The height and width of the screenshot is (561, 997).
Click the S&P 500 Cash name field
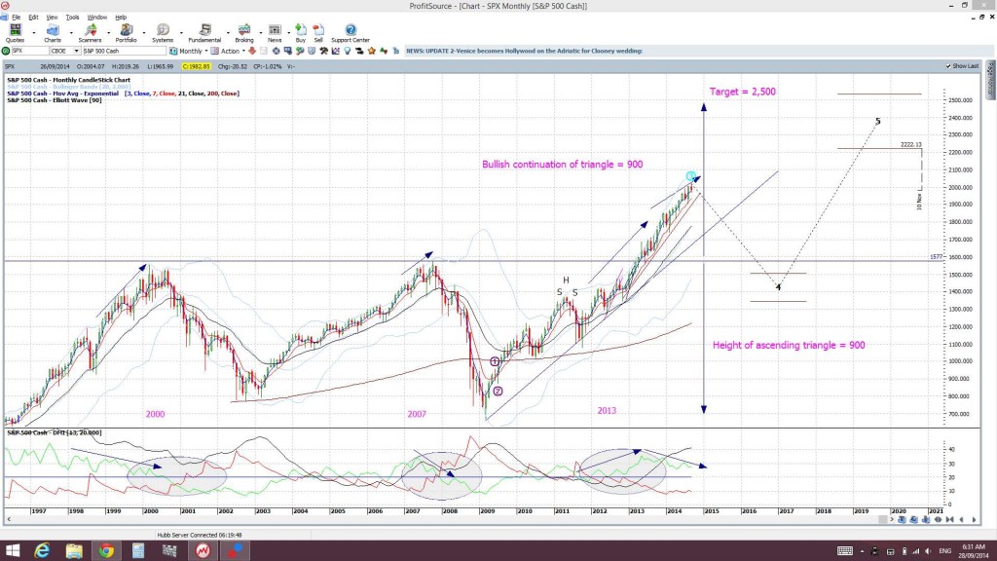pyautogui.click(x=124, y=51)
